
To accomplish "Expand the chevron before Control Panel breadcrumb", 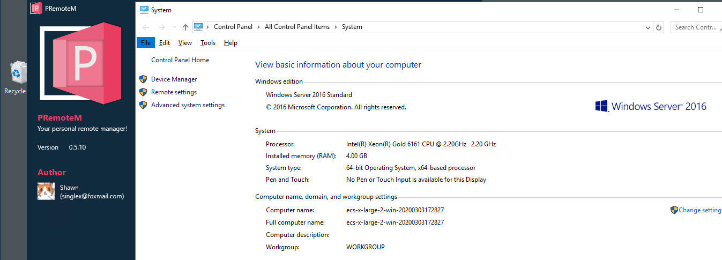I will (207, 27).
